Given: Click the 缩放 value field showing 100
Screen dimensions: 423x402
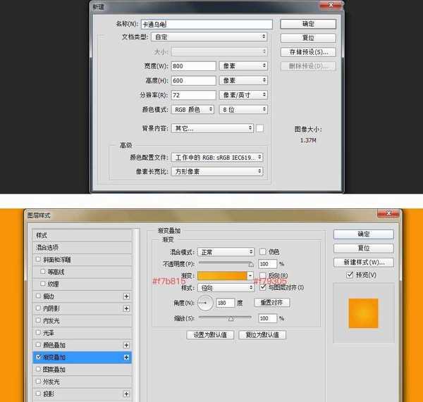Looking at the screenshot, I should (268, 318).
